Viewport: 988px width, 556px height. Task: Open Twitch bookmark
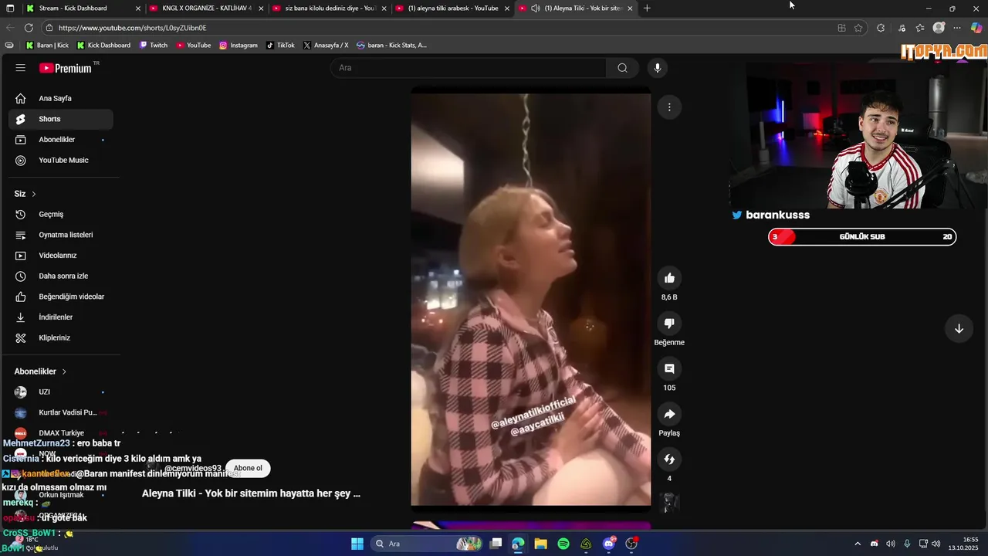154,46
